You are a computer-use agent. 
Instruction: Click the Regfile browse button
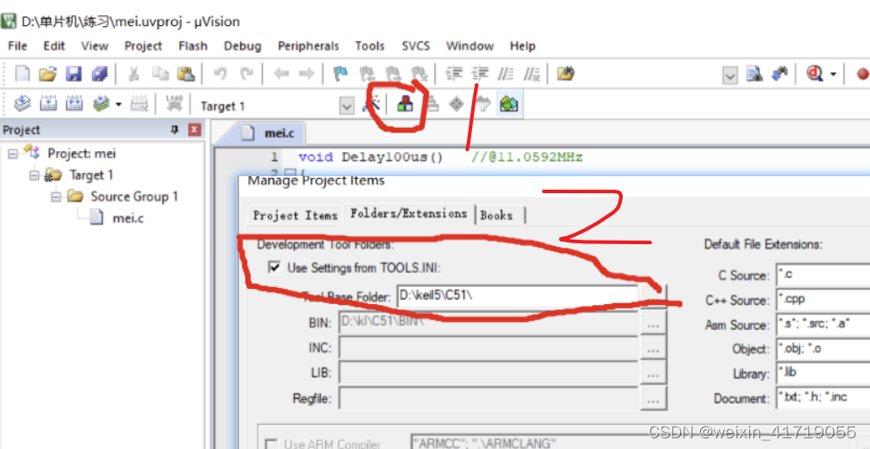pos(653,399)
